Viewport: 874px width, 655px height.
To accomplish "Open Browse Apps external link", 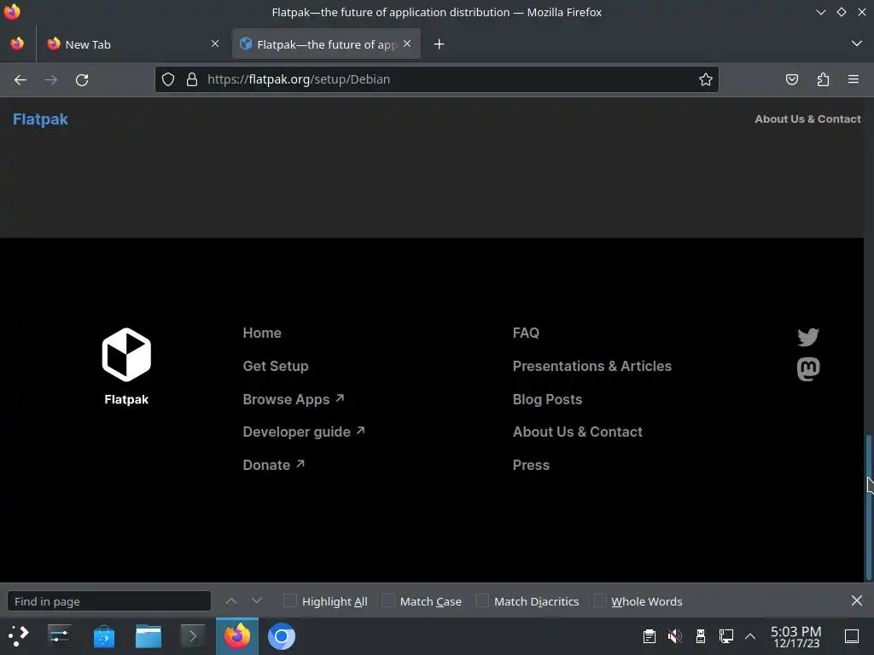I will point(294,399).
